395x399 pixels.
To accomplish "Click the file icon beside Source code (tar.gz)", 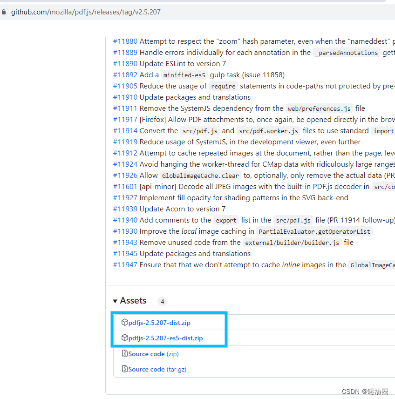I will [125, 369].
